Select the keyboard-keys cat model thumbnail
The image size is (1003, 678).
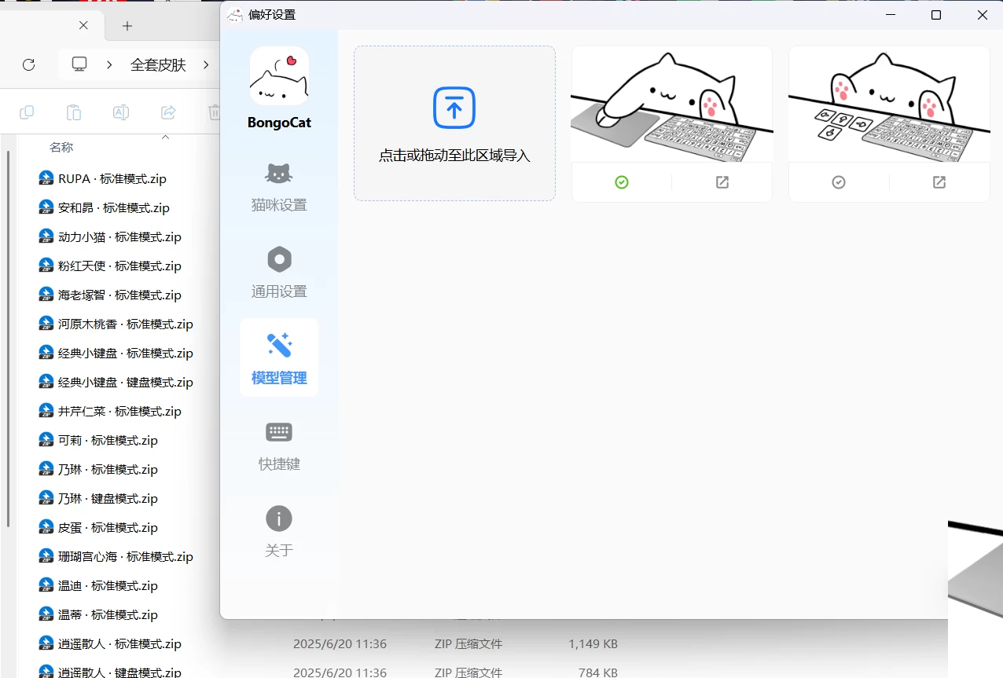(x=889, y=104)
